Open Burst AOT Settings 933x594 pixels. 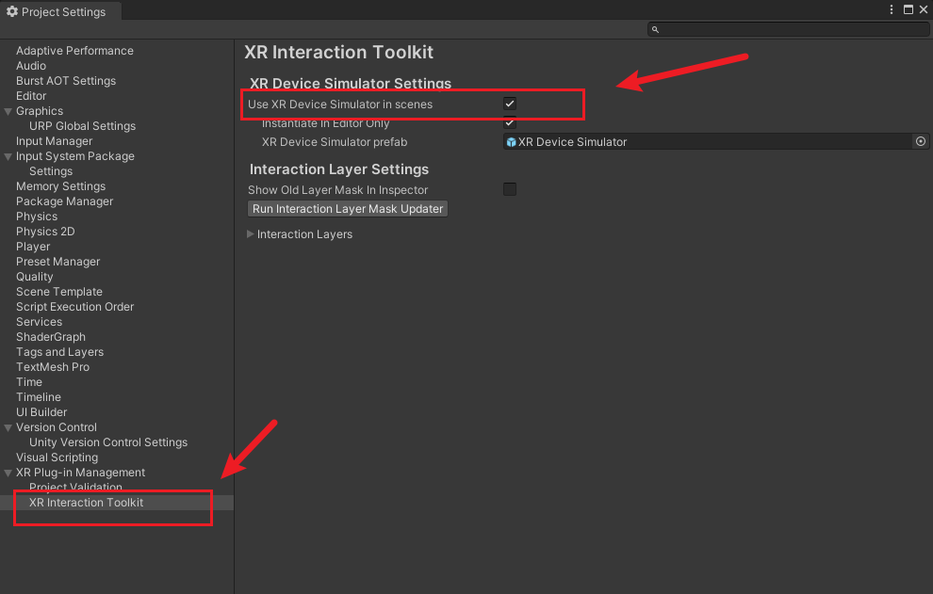click(66, 81)
